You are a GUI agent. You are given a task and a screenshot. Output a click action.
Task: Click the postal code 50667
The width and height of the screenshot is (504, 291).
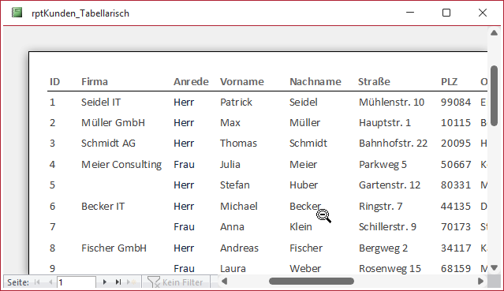pos(456,165)
